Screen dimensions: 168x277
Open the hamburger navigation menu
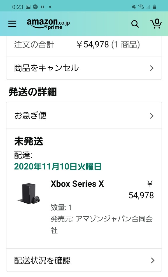(12, 24)
